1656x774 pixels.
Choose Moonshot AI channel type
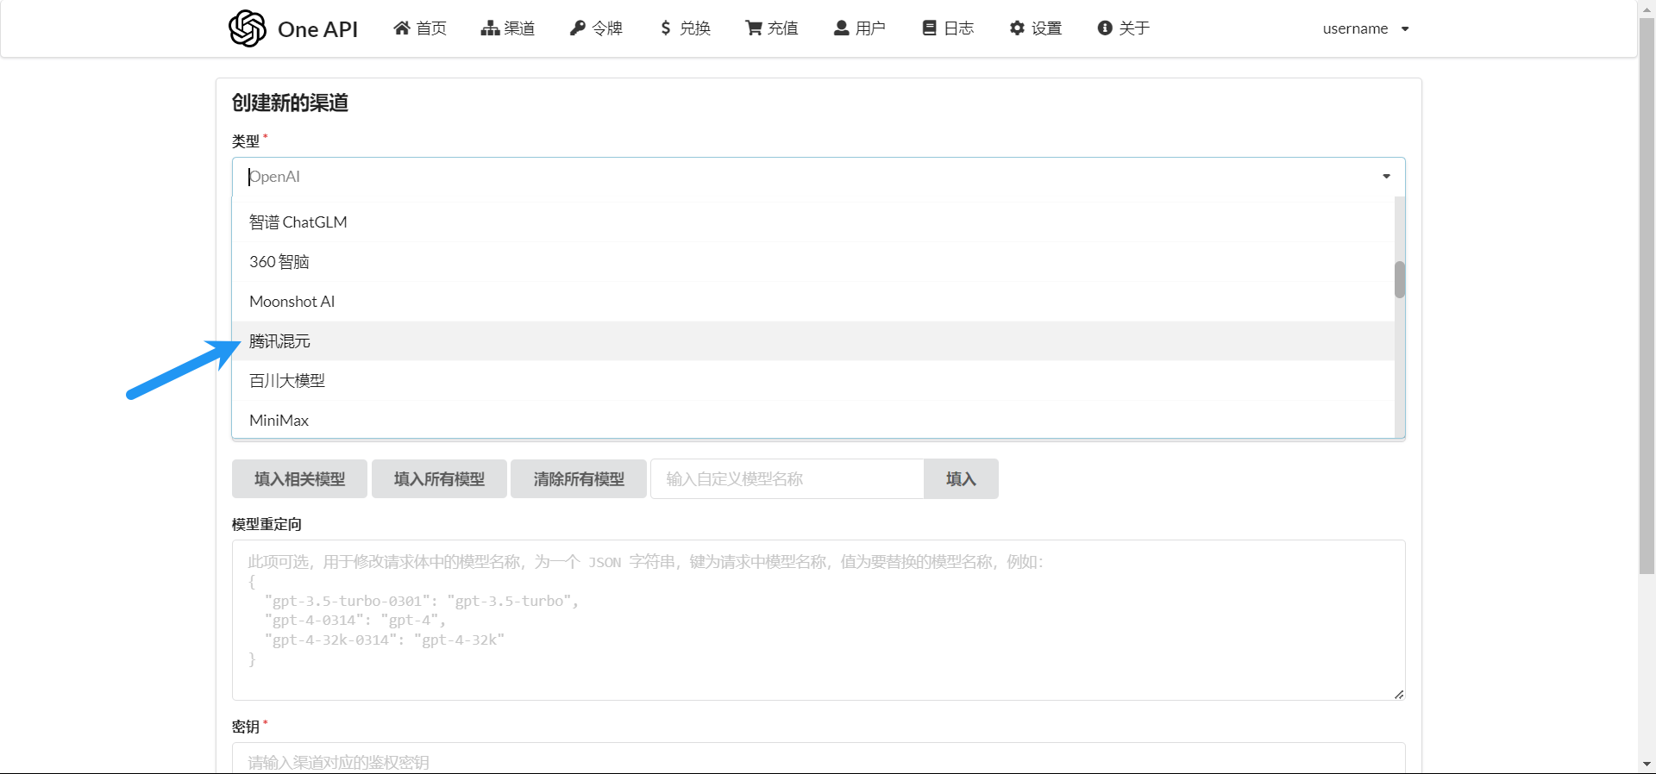292,302
